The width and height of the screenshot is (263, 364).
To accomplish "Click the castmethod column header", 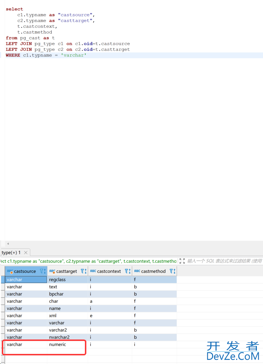I will 153,271.
